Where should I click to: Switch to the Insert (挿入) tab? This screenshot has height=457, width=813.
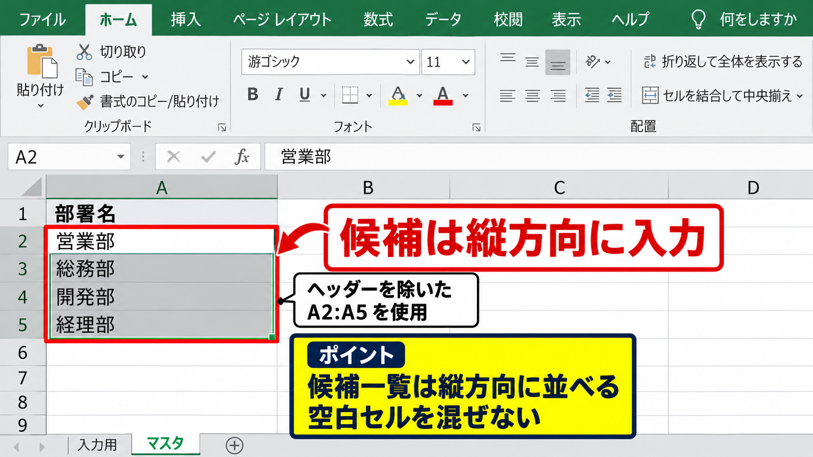(186, 19)
